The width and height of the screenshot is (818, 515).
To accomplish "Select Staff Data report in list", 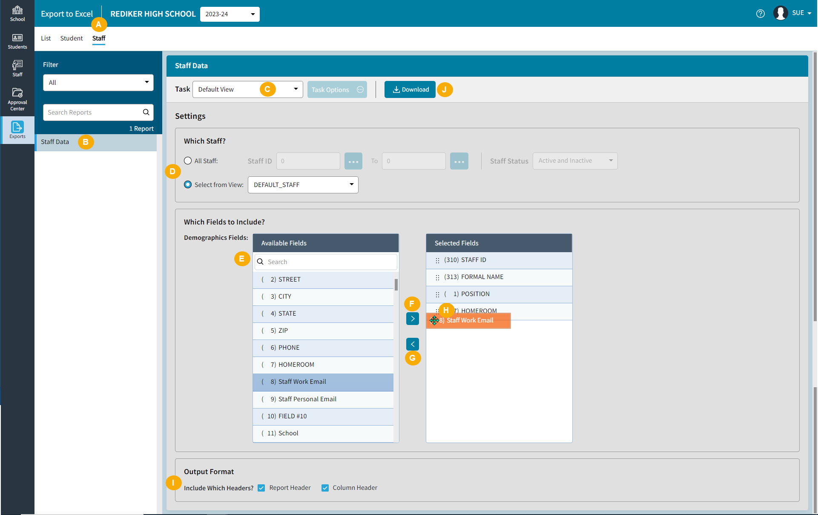I will tap(55, 142).
